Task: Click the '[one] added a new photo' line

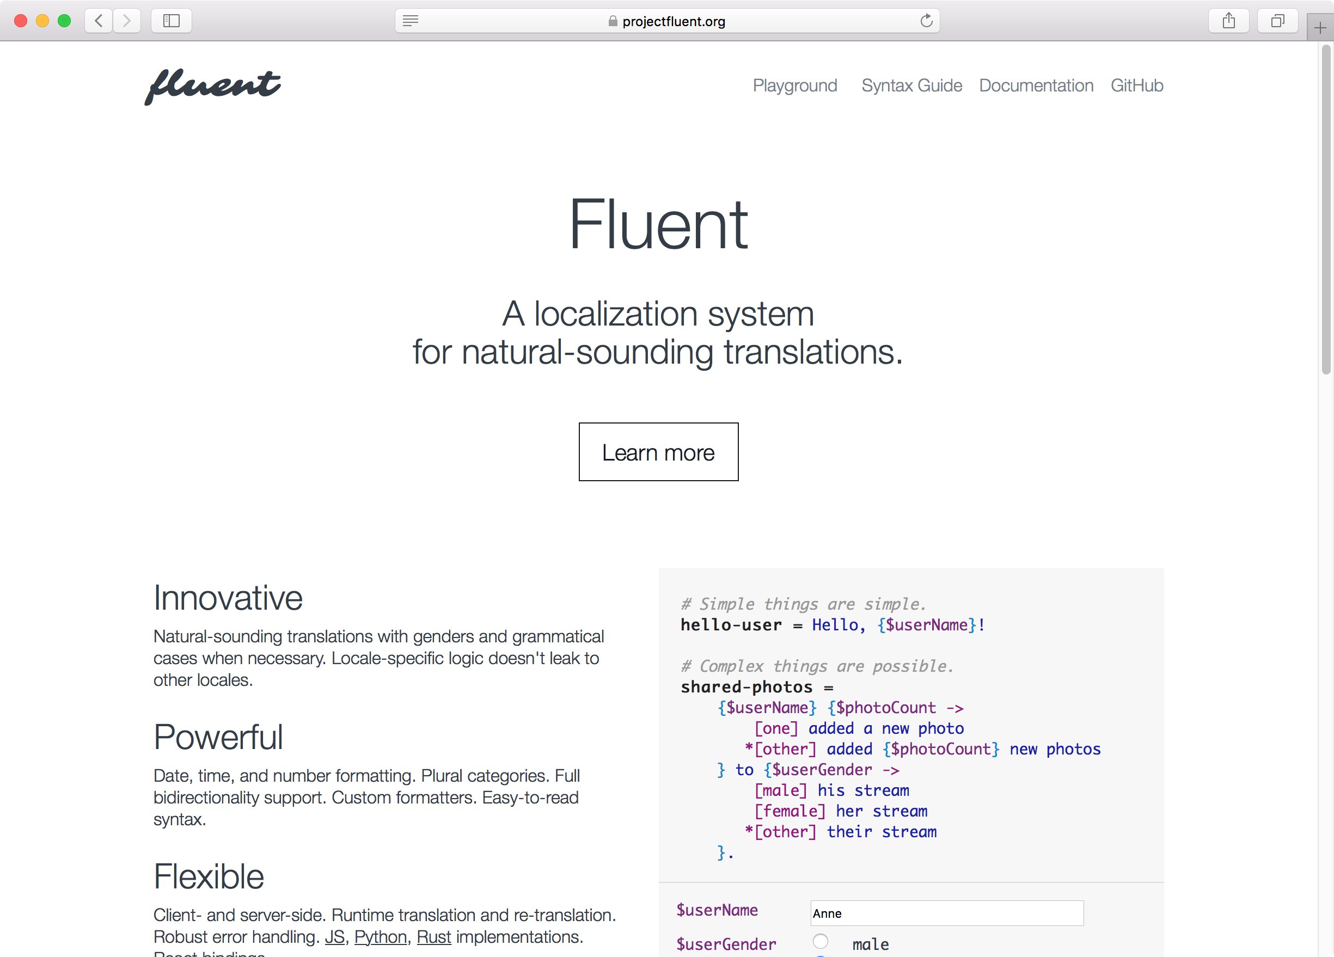Action: 859,728
